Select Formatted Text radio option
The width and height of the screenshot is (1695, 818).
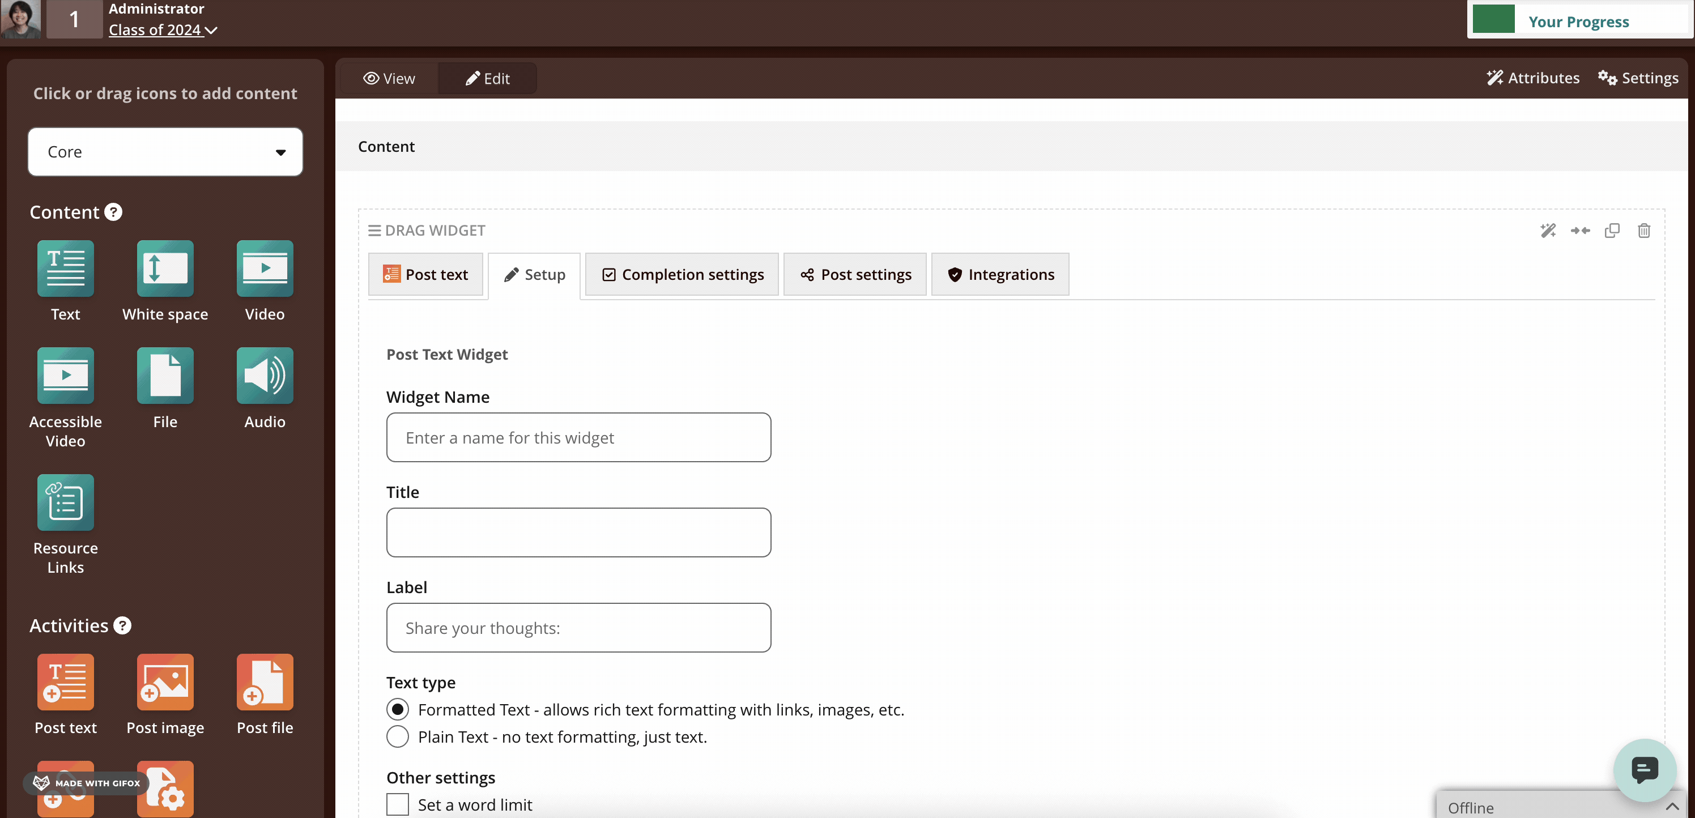[x=398, y=709]
